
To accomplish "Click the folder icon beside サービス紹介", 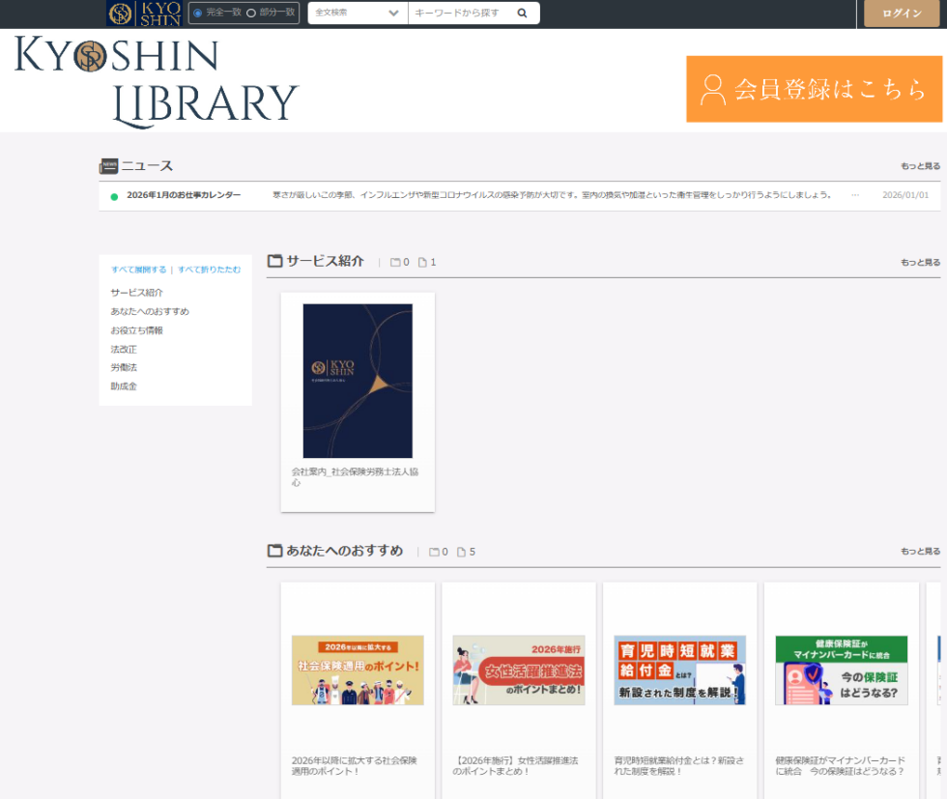I will [x=275, y=261].
